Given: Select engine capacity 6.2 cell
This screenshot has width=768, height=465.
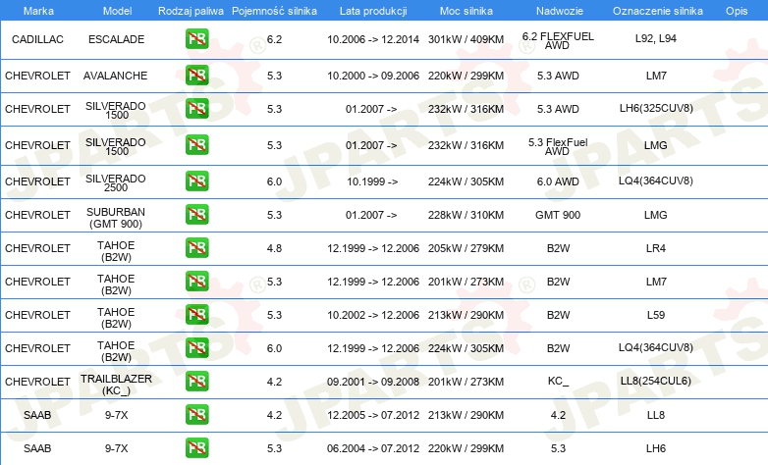Looking at the screenshot, I should pyautogui.click(x=274, y=39).
